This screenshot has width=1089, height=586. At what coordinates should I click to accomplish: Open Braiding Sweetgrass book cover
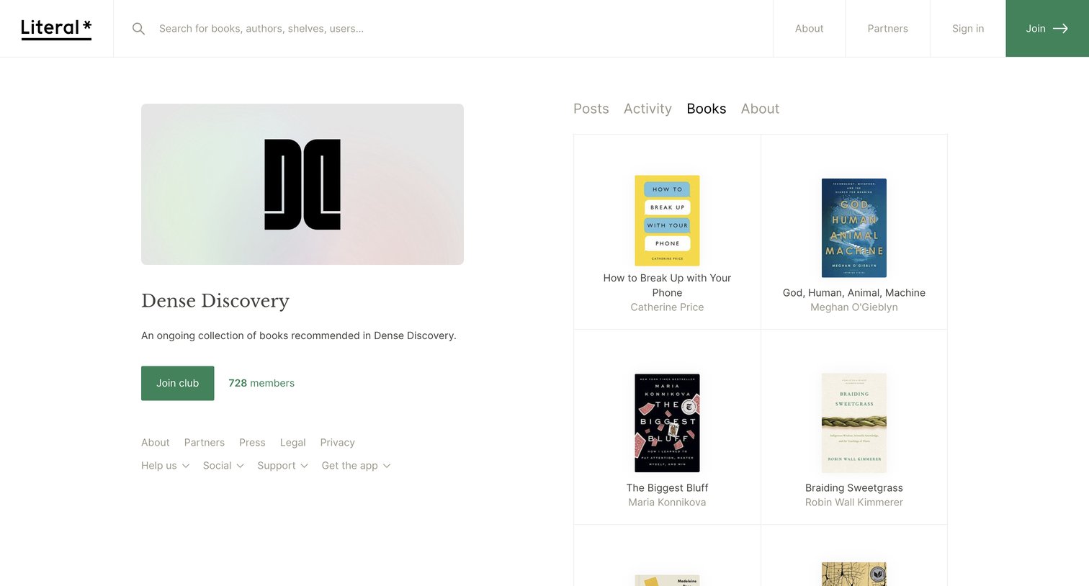[854, 423]
